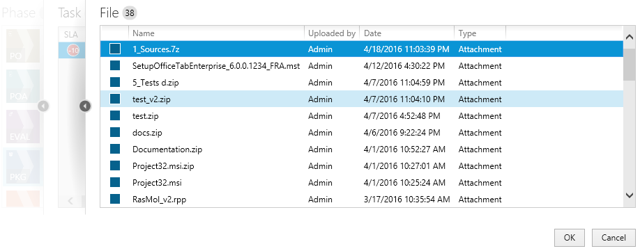Select the POA phase icon
The width and height of the screenshot is (640, 251).
tap(22, 86)
